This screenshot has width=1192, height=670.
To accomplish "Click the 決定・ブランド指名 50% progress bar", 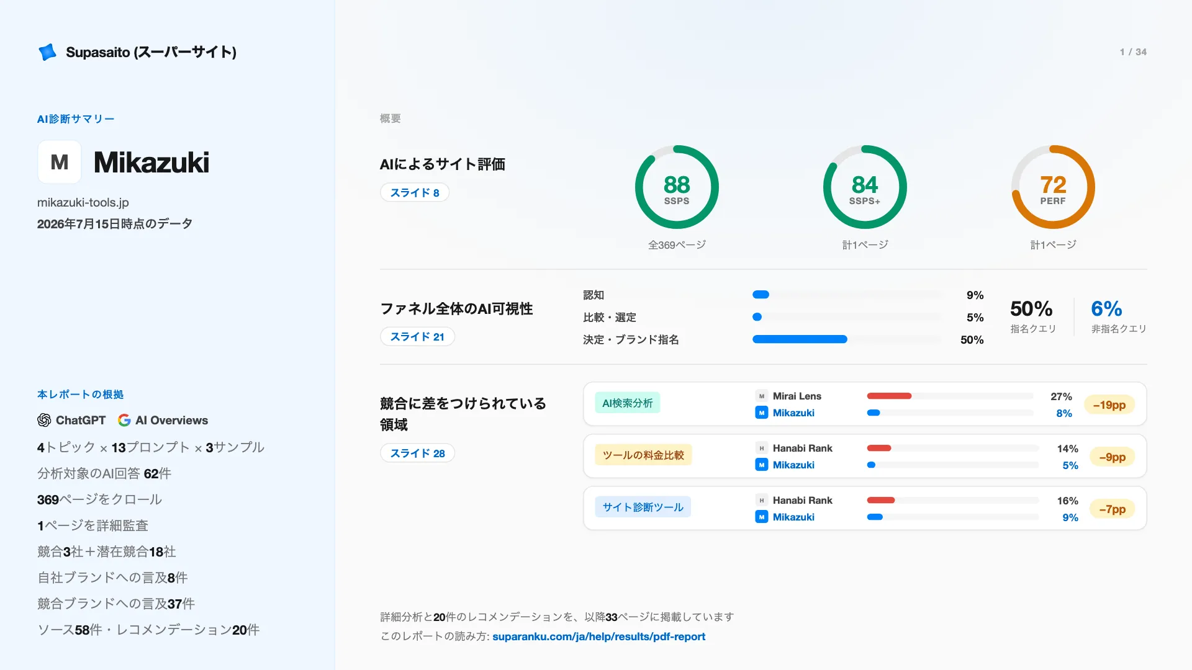I will point(847,339).
